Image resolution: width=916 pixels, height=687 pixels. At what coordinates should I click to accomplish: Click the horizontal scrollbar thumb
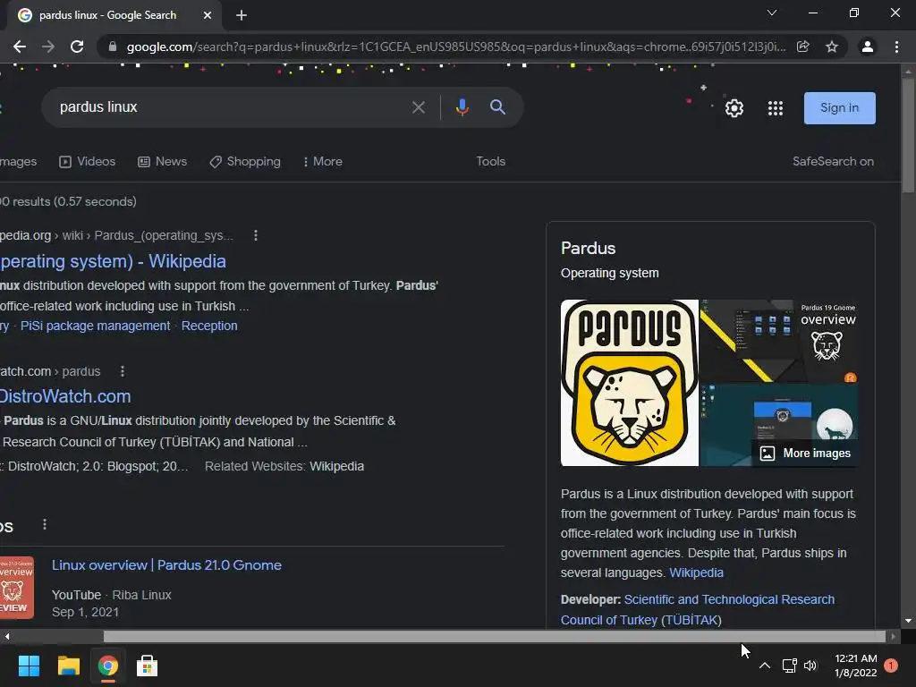tap(494, 637)
